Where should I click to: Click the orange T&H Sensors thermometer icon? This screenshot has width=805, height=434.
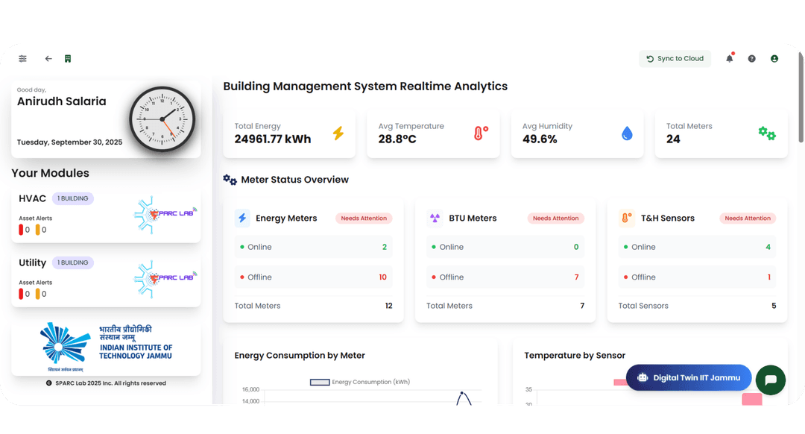tap(626, 218)
